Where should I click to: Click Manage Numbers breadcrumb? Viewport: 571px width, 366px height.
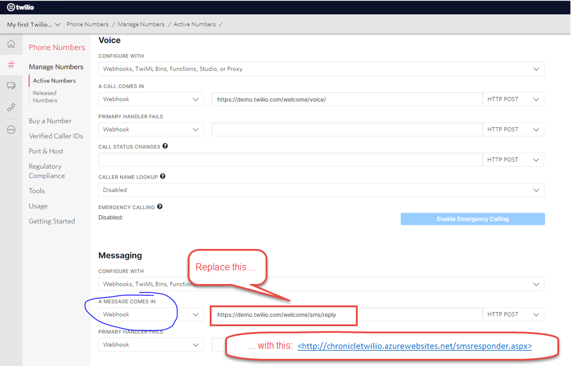tap(141, 24)
